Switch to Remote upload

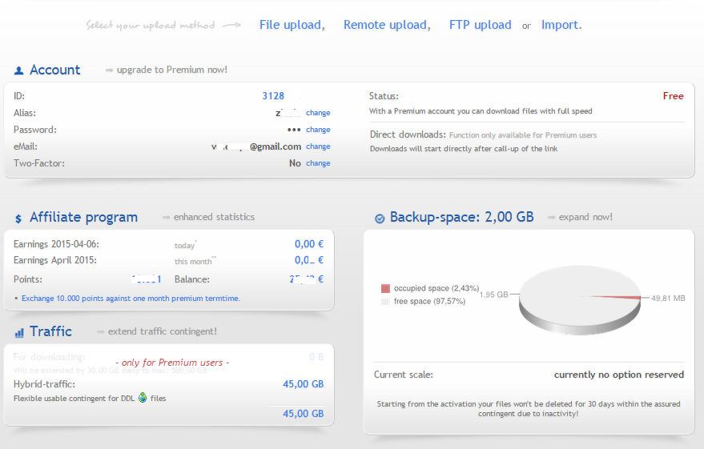click(386, 25)
